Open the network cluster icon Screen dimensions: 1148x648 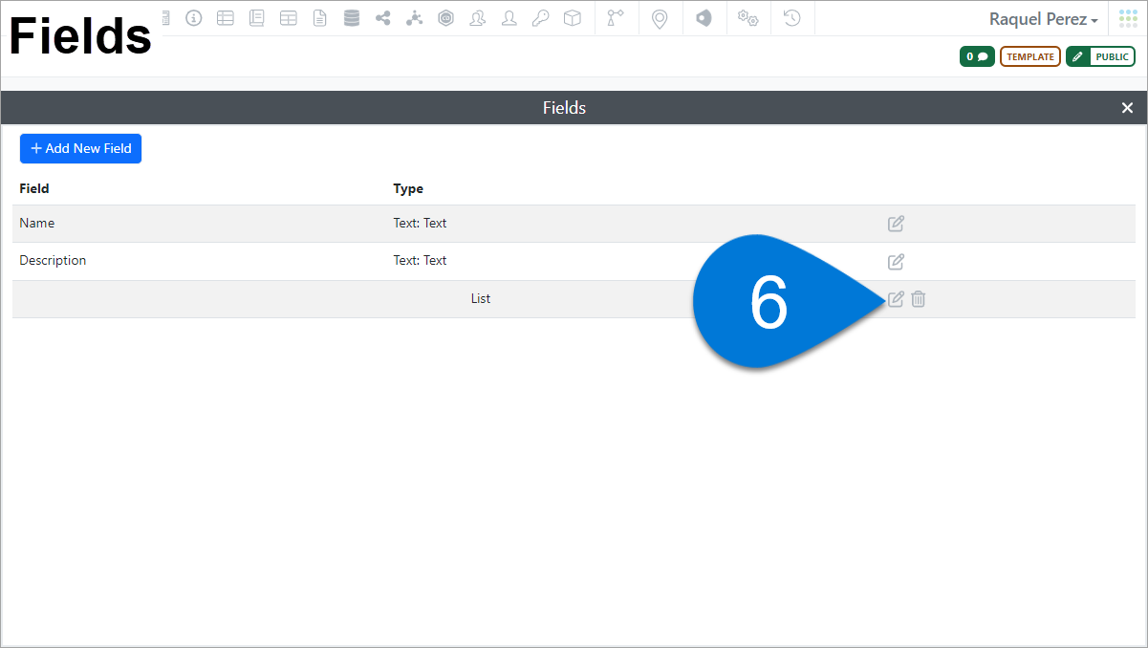coord(414,18)
